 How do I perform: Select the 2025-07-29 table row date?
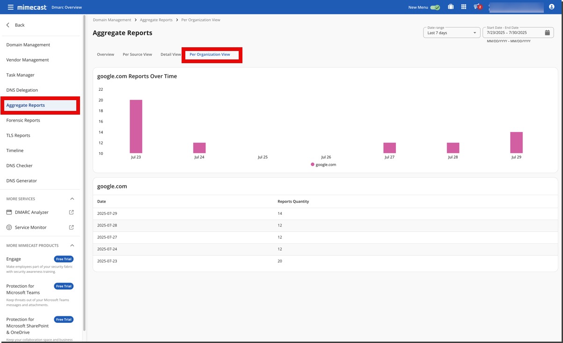107,213
